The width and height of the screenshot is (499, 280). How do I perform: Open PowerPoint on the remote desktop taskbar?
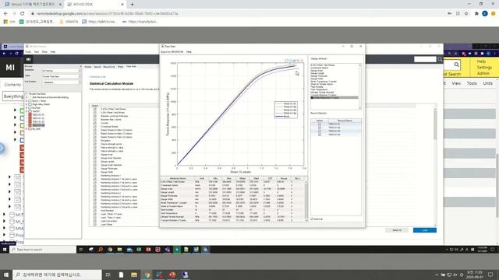148,250
